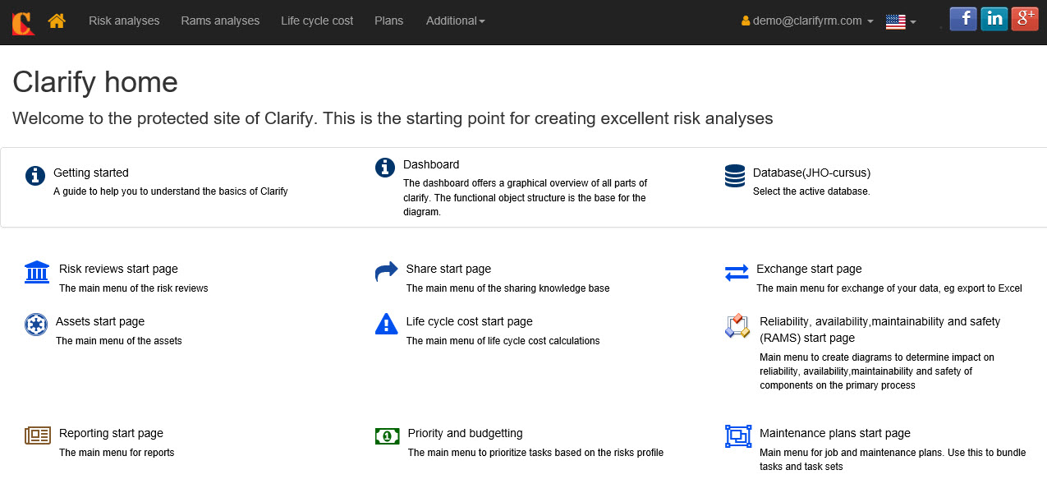Click the Priority and budgetting money icon

pos(387,436)
